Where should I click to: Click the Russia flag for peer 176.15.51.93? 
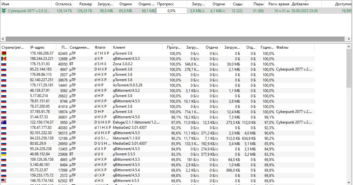[x=4, y=64]
